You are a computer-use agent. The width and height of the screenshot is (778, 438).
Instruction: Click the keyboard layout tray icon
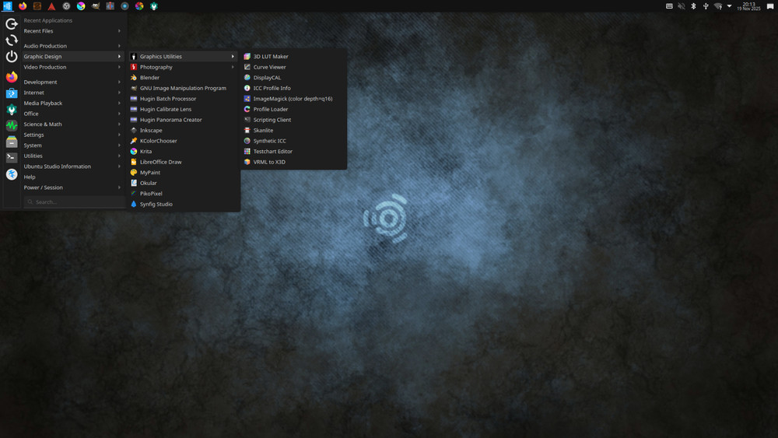tap(669, 6)
